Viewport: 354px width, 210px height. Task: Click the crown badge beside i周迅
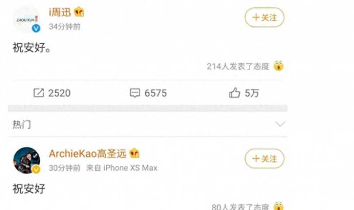[79, 12]
